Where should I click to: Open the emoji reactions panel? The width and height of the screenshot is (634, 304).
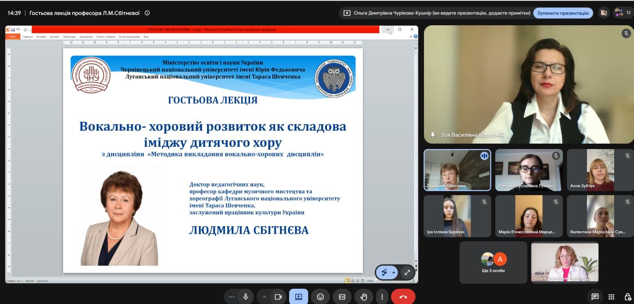tap(320, 297)
